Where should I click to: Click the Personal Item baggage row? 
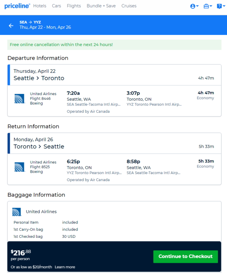[46, 222]
